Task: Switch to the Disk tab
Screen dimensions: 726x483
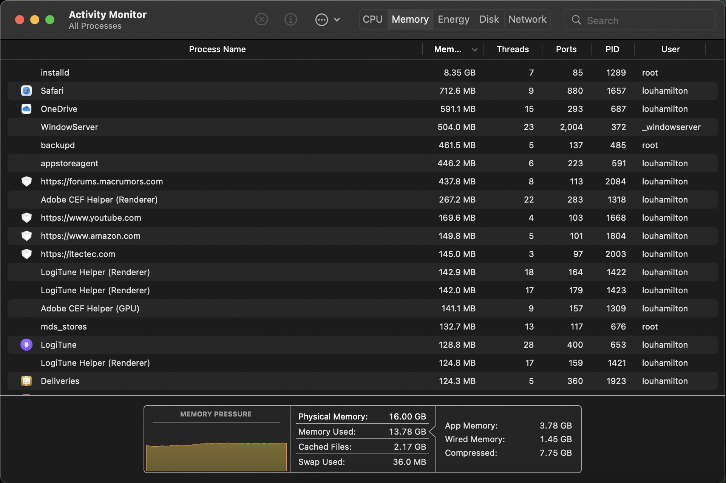Action: pos(489,19)
